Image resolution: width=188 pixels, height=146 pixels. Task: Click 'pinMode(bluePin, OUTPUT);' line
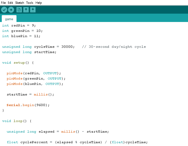[35, 84]
